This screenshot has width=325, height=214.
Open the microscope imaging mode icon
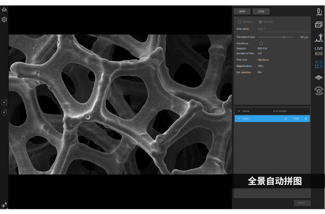[319, 12]
